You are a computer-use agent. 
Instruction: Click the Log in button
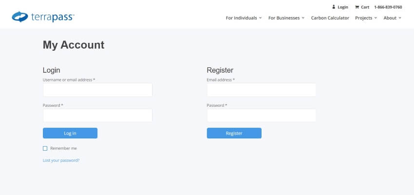point(70,133)
